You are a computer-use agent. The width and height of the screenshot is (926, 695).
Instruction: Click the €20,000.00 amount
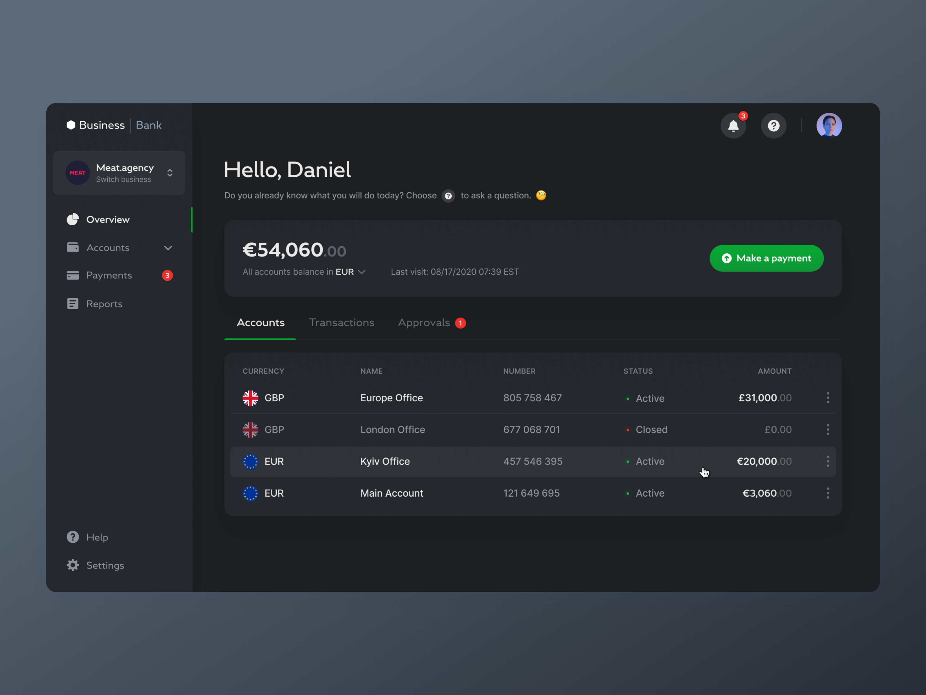[x=764, y=462]
